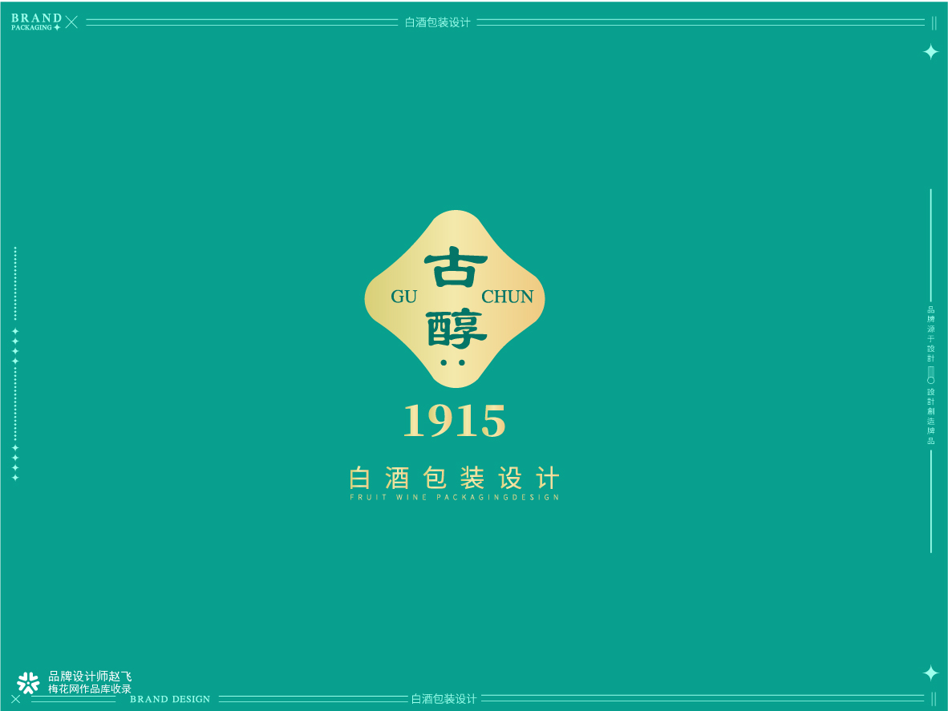The image size is (948, 711).
Task: Click the white flower logo beside 品牌设计师赵飞
Action: pos(28,683)
